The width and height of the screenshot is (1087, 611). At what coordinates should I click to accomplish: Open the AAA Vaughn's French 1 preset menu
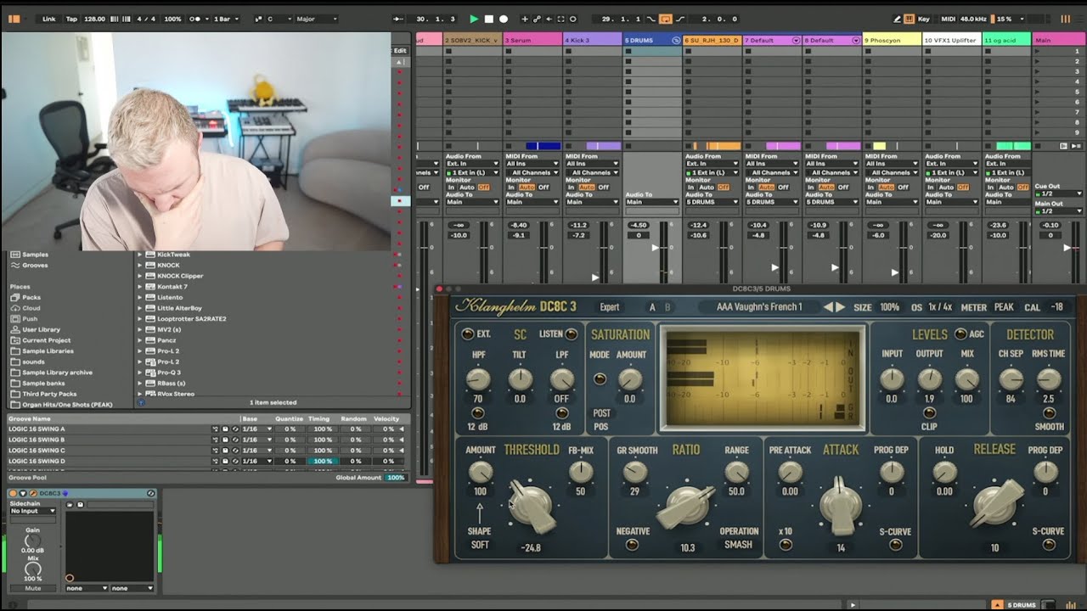759,307
